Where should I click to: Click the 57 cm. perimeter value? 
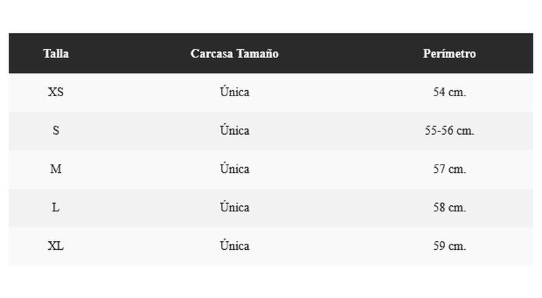[x=449, y=169]
